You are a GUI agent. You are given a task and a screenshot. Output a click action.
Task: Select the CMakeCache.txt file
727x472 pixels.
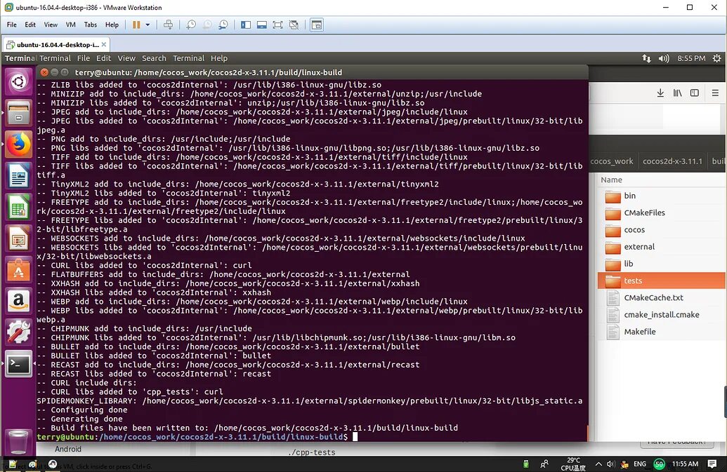pyautogui.click(x=662, y=297)
